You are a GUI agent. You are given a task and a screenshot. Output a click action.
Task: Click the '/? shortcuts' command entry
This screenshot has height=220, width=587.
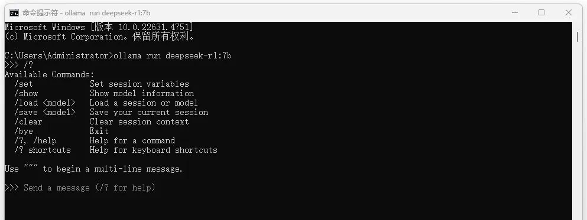click(43, 150)
